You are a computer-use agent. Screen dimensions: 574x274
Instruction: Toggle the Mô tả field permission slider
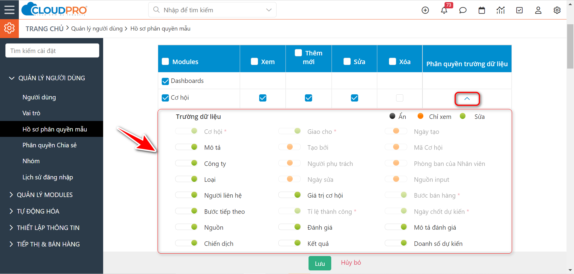[x=186, y=147]
